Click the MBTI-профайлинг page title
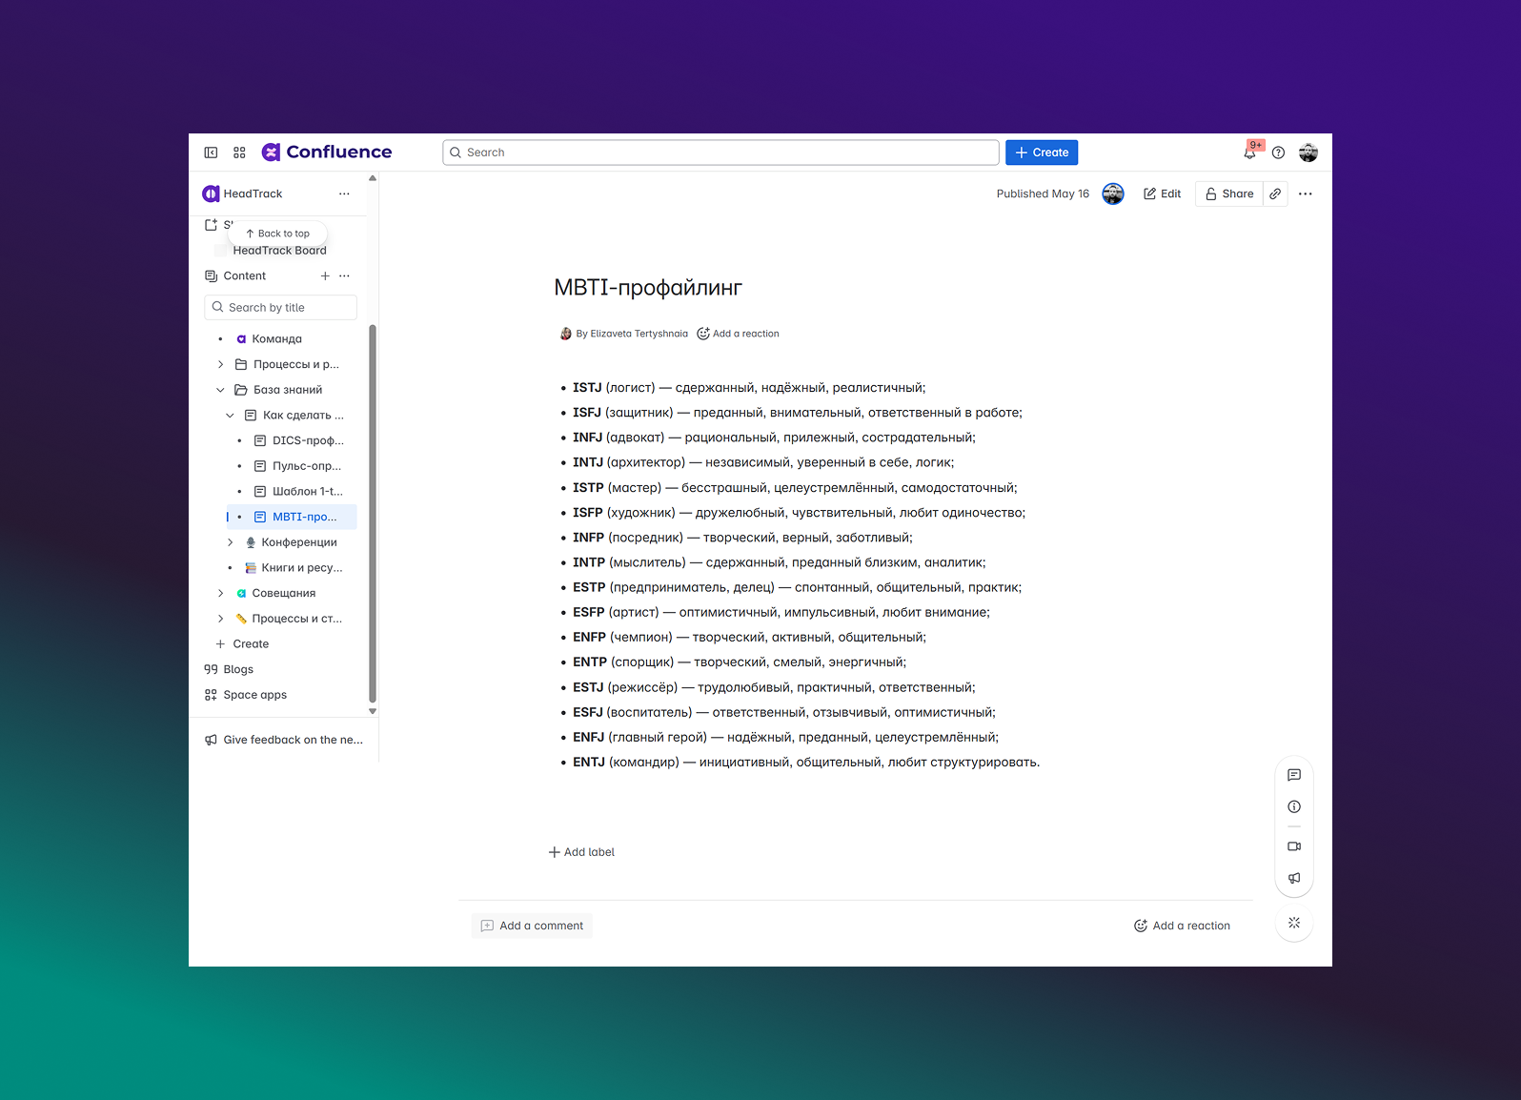Viewport: 1521px width, 1100px height. click(648, 288)
